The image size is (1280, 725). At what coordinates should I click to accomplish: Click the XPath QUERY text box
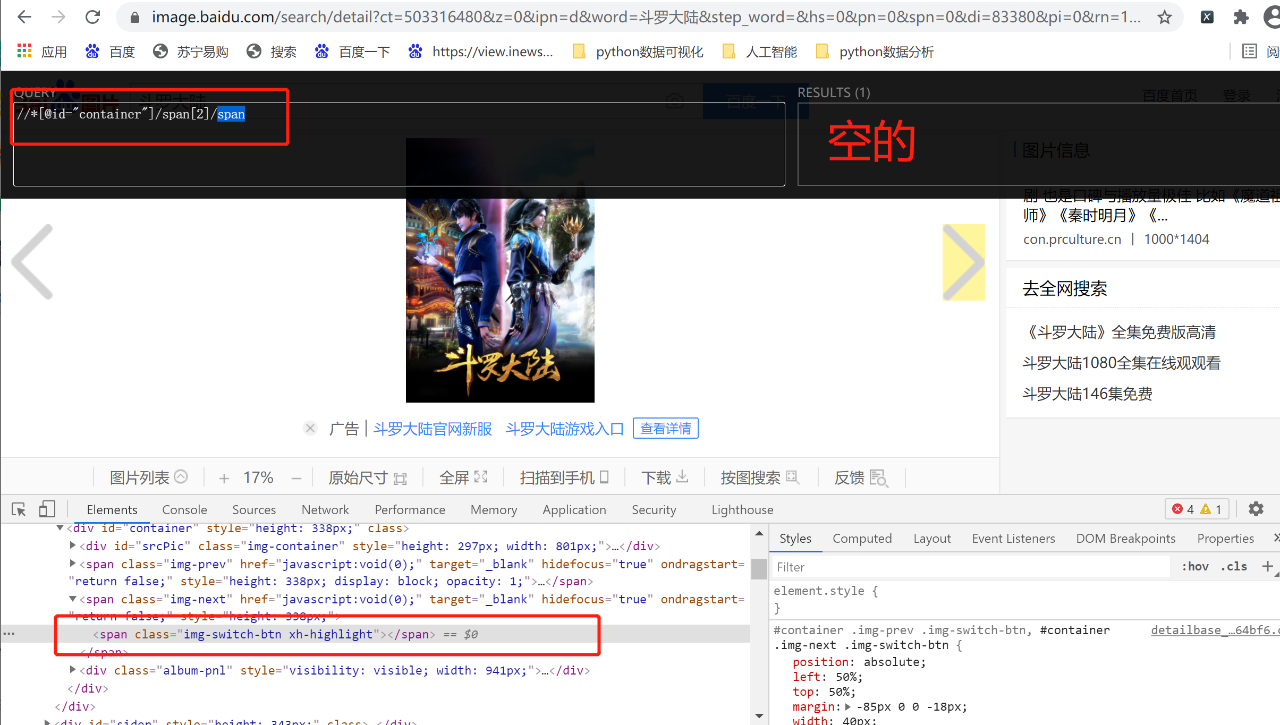coord(399,144)
